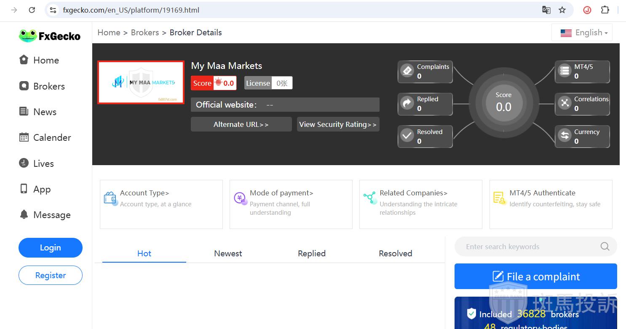Expand Mode of payment section
Screen dimensions: 626x329
point(281,193)
